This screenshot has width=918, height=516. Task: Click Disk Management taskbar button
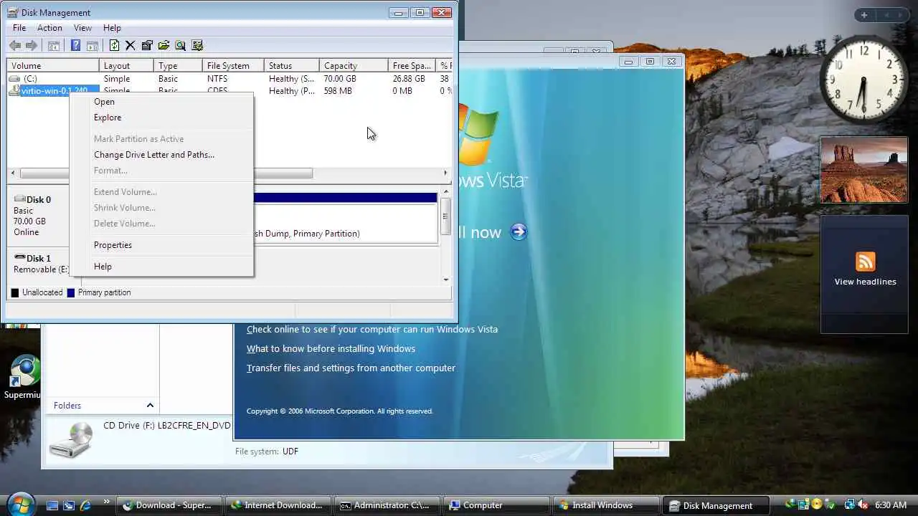click(x=714, y=505)
